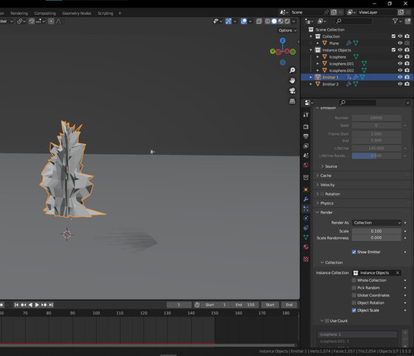Open the Material properties tab icon
Screen dimensions: 414x356
point(306,247)
